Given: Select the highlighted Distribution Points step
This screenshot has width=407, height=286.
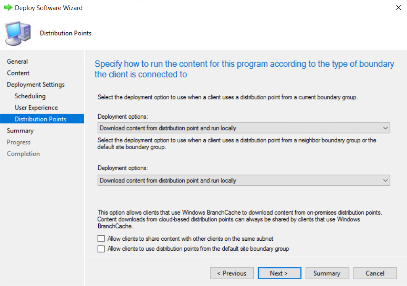Looking at the screenshot, I should click(40, 119).
